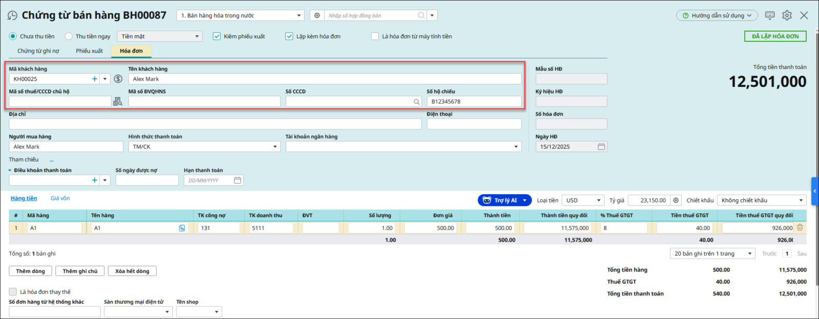Click the Địa chỉ input field
Screen dimensions: 819x319
[215, 124]
